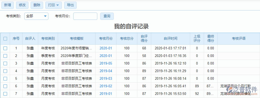The height and width of the screenshot is (98, 260).
Task: Click the 2020年度市场营销 template cell
Action: 77,48
